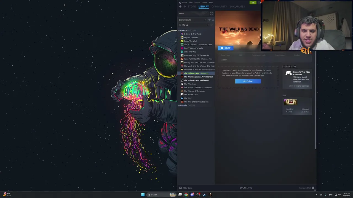Click the ready-to-play filter icon
The image size is (353, 198).
213,20
